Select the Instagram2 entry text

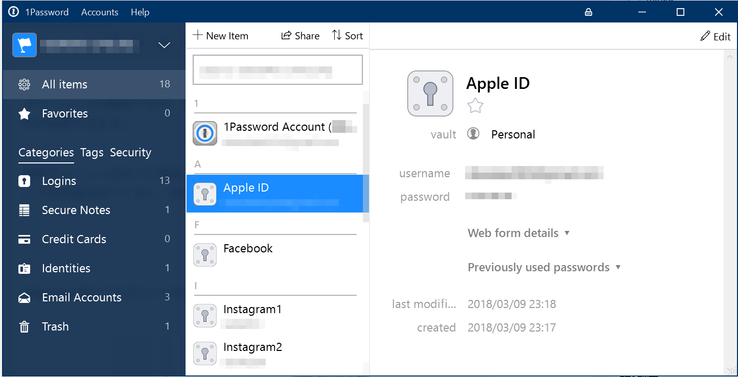252,347
